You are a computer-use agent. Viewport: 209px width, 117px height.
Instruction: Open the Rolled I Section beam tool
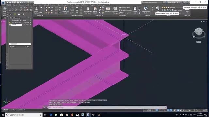(x=36, y=10)
